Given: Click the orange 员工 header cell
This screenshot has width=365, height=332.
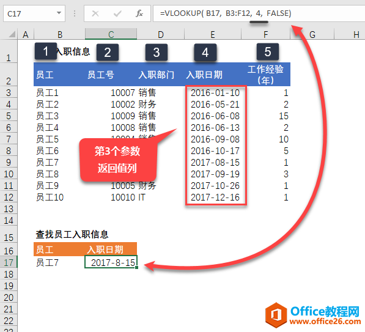Looking at the screenshot, I should click(x=59, y=249).
